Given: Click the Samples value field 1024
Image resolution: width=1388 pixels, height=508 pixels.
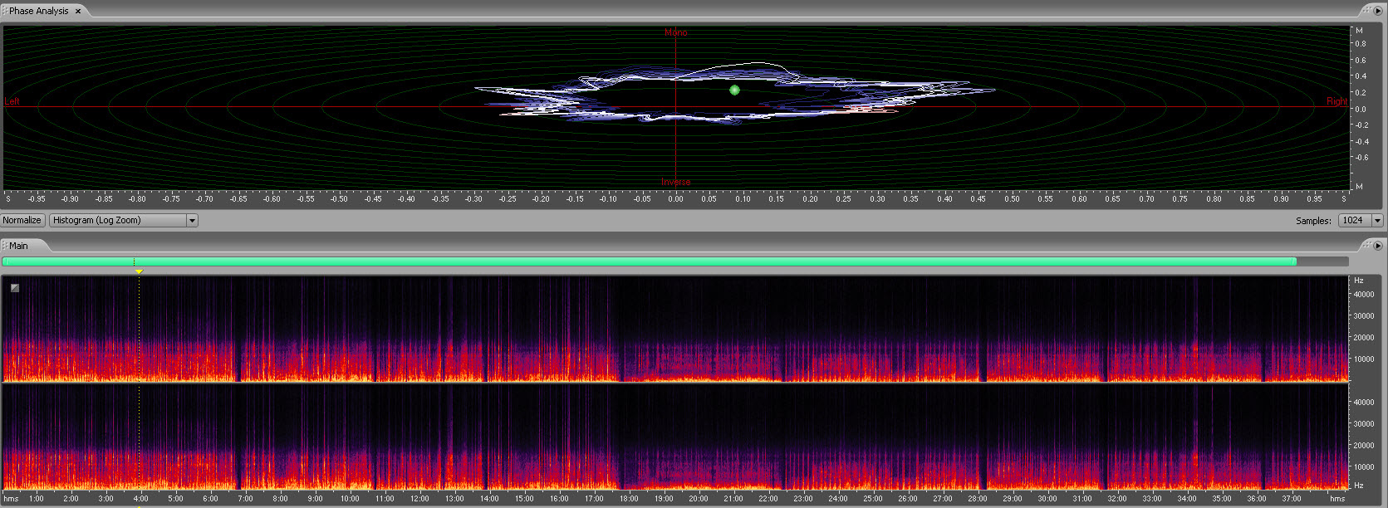Looking at the screenshot, I should click(1354, 220).
